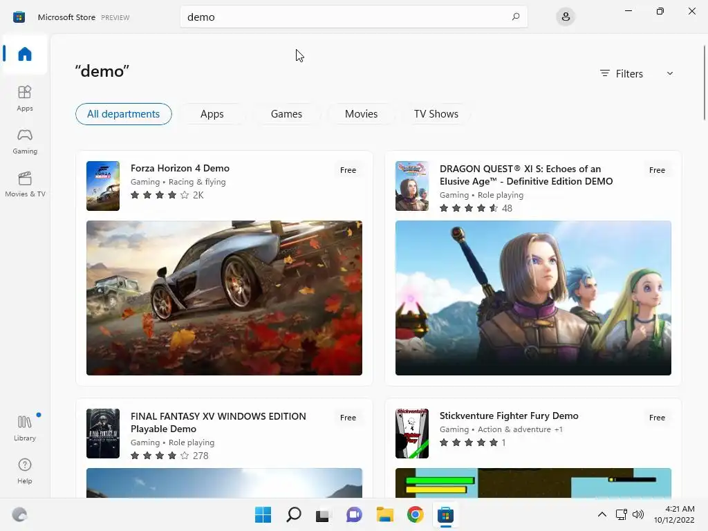The width and height of the screenshot is (708, 531).
Task: Open network status in system tray
Action: [621, 514]
